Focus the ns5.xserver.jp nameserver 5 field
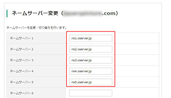This screenshot has width=171, height=98. (91, 82)
